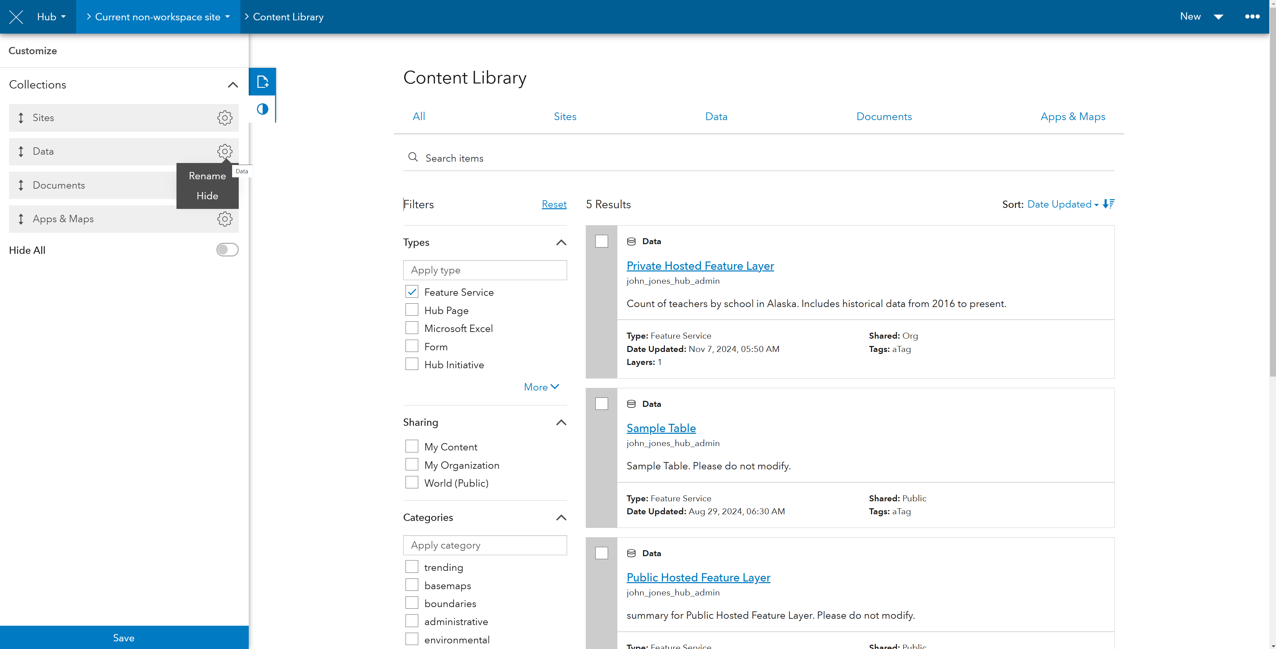Open settings gear for Apps & Maps collection

pyautogui.click(x=224, y=219)
